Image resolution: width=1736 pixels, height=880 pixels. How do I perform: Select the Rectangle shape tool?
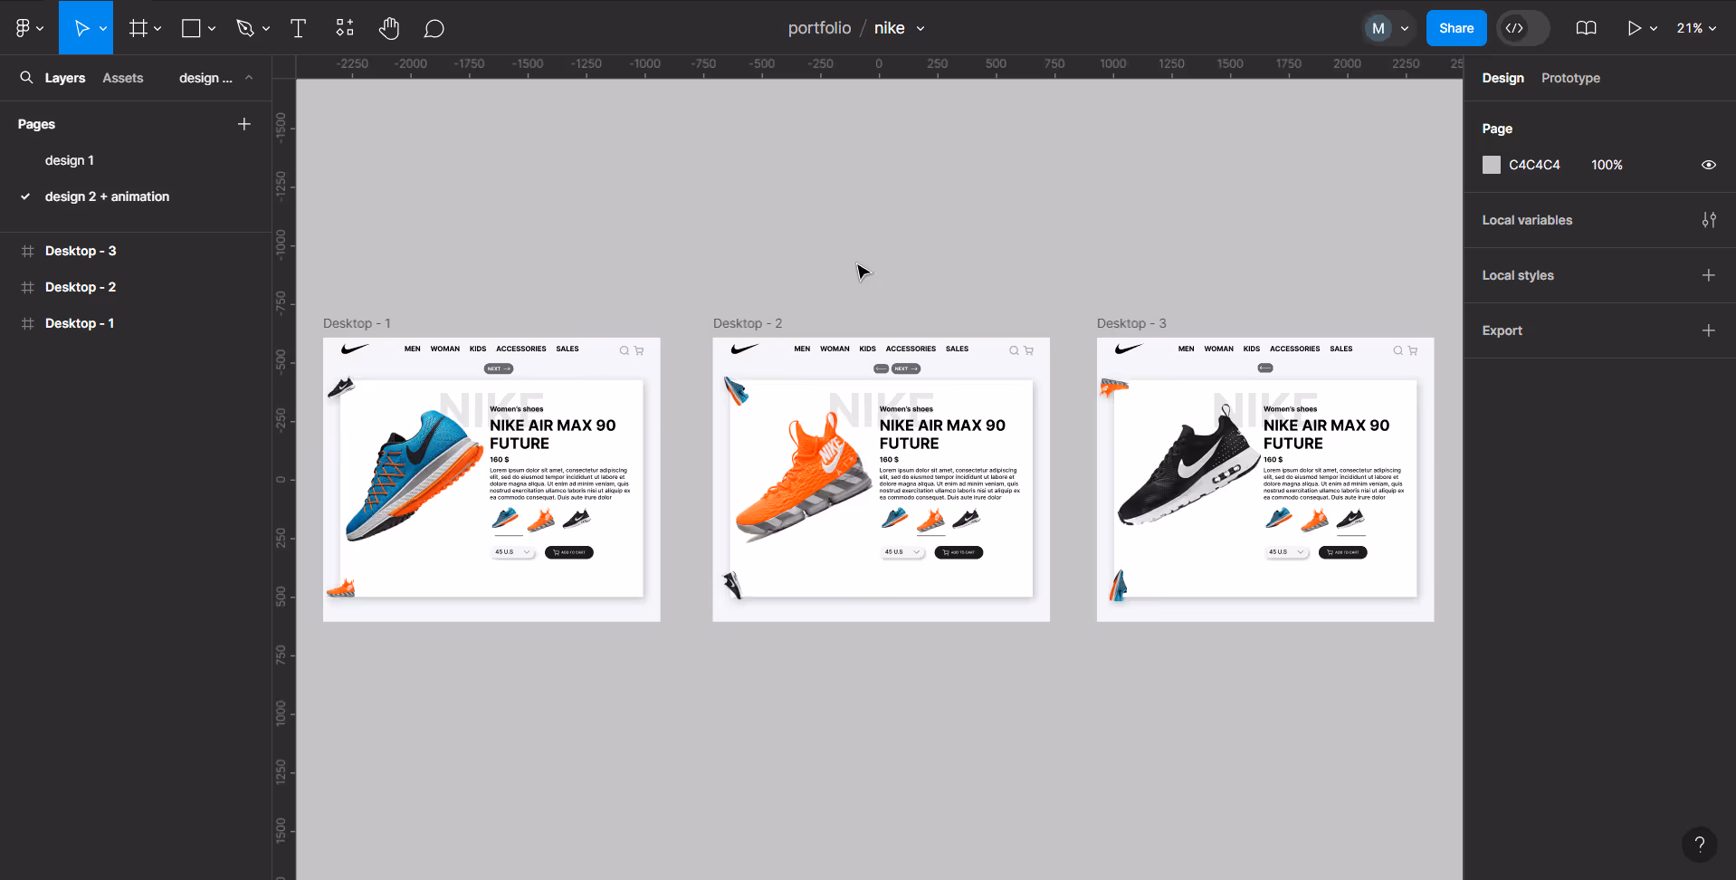(x=191, y=28)
